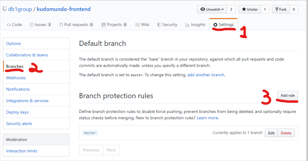Open the Pull requests tab
This screenshot has height=161, width=308.
[76, 24]
